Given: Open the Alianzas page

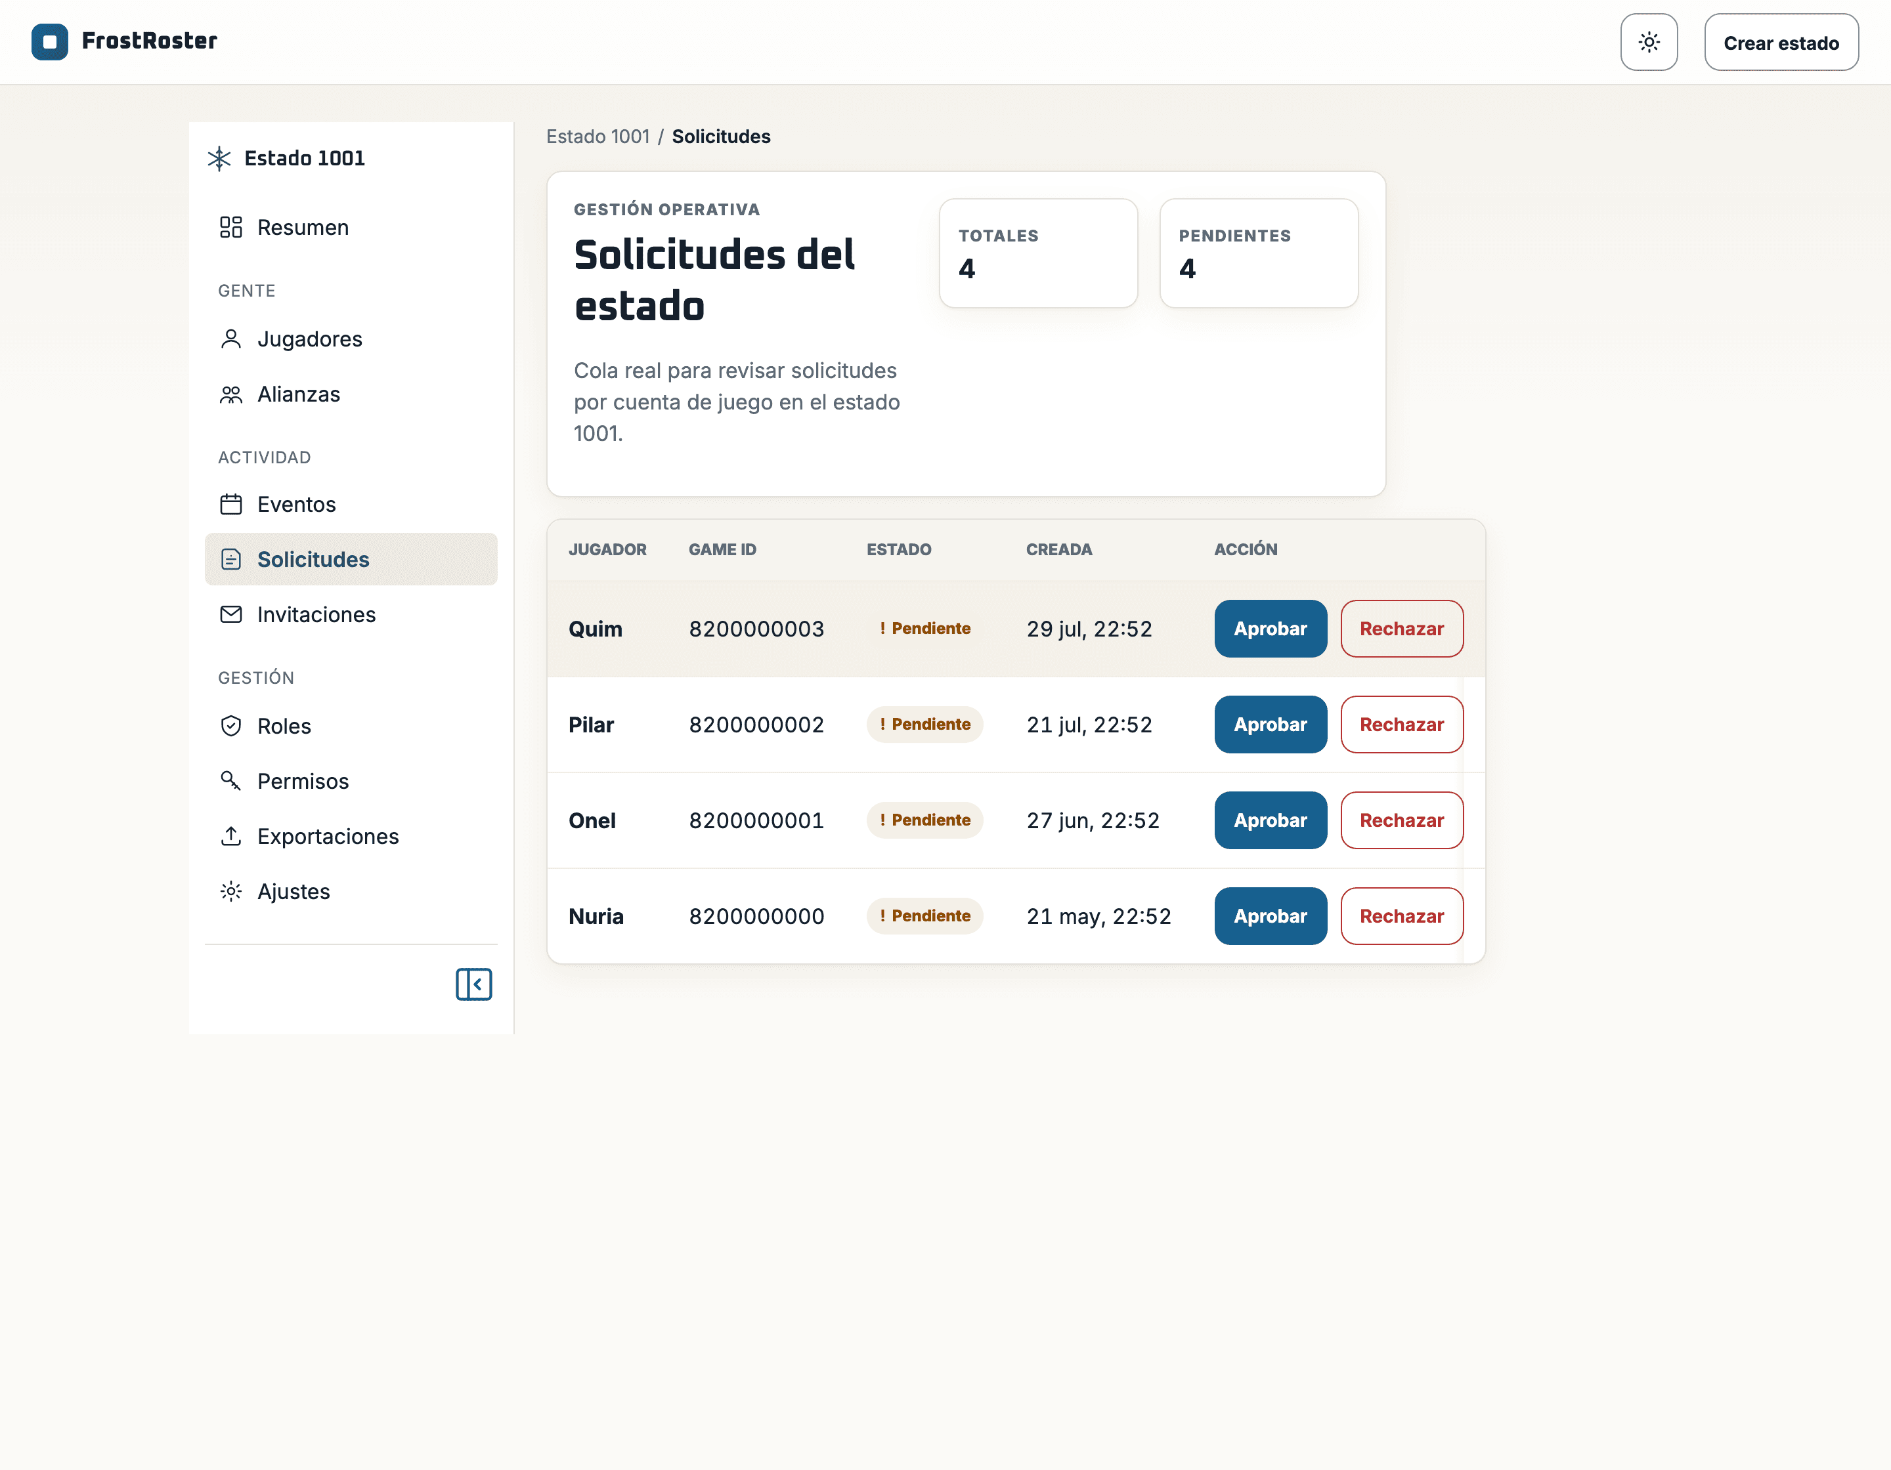Looking at the screenshot, I should pos(351,394).
